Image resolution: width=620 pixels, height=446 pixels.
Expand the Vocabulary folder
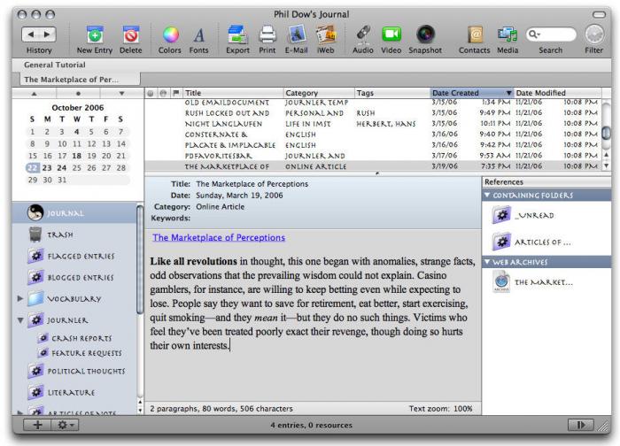(19, 298)
